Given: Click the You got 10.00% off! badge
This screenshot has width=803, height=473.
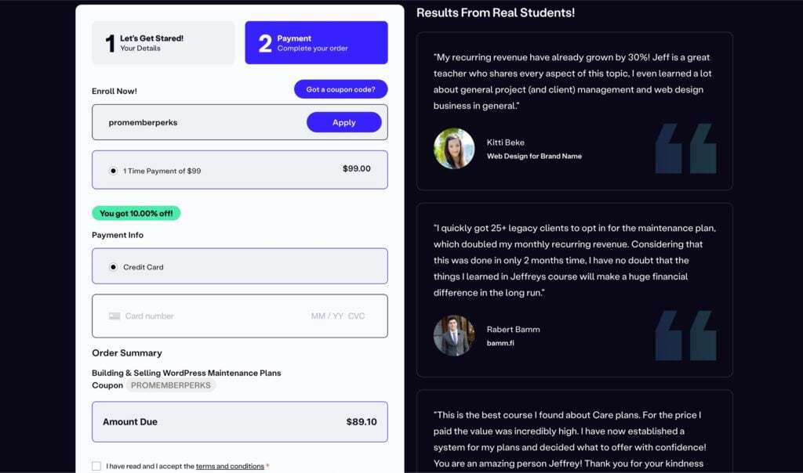Looking at the screenshot, I should [x=136, y=213].
